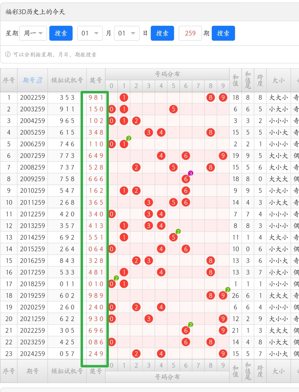Open the 星期 dropdown showing 周一
Image resolution: width=299 pixels, height=392 pixels.
coord(33,33)
